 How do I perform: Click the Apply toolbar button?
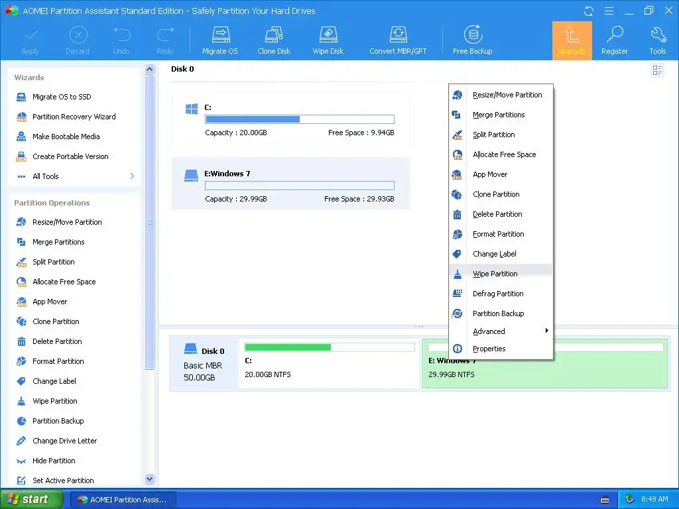pos(31,40)
